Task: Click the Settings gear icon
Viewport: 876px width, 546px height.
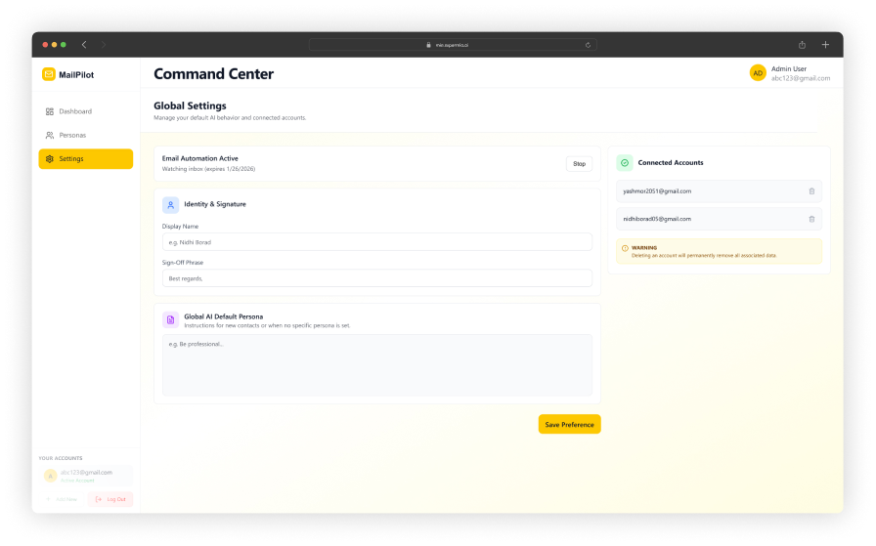Action: click(x=50, y=159)
